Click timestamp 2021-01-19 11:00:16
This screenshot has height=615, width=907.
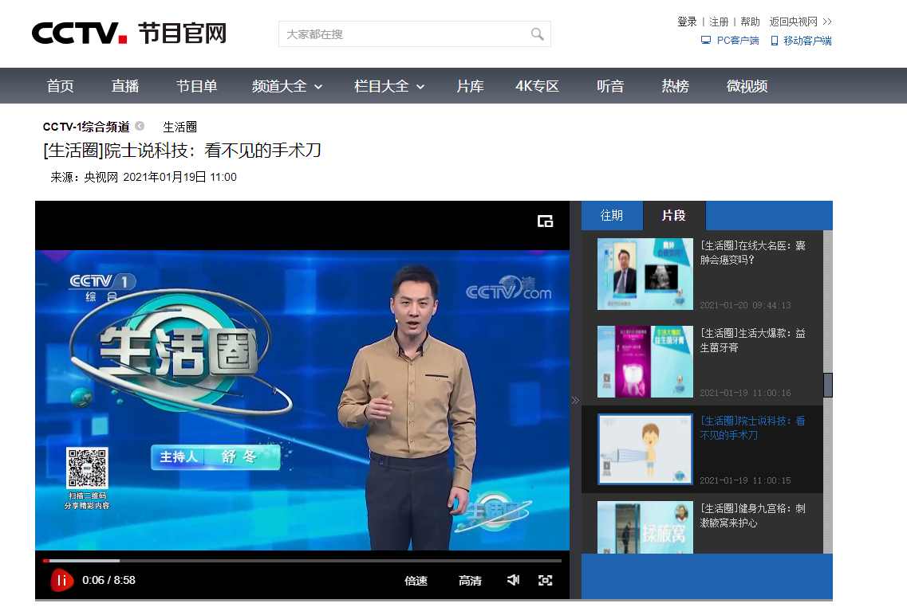745,393
